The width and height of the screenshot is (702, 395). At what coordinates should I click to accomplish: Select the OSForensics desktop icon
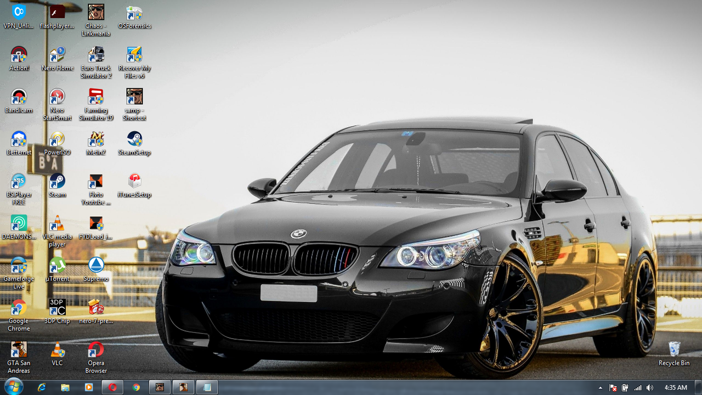[x=134, y=16]
